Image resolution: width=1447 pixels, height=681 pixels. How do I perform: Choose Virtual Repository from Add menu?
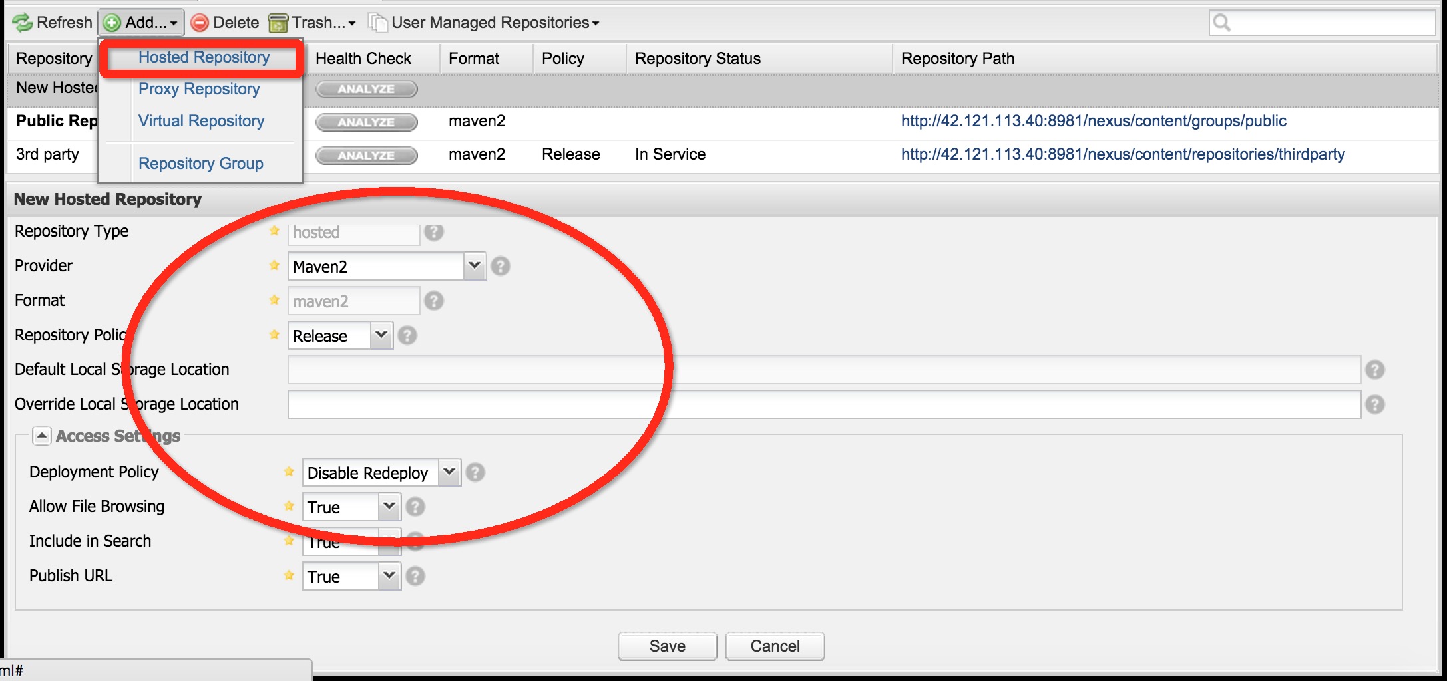click(x=201, y=121)
